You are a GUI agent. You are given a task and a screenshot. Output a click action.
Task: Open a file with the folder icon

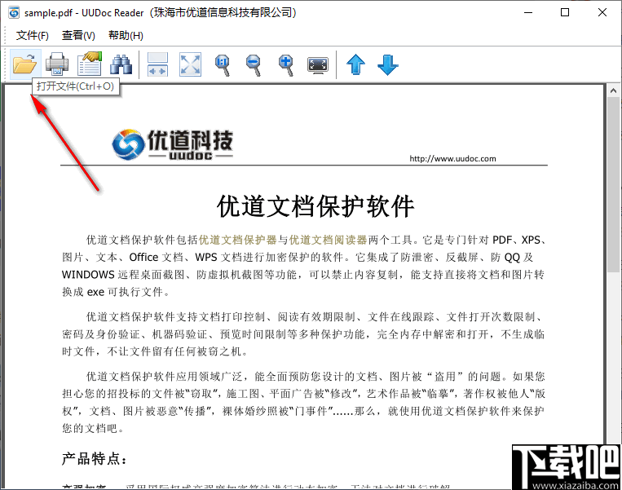[25, 64]
